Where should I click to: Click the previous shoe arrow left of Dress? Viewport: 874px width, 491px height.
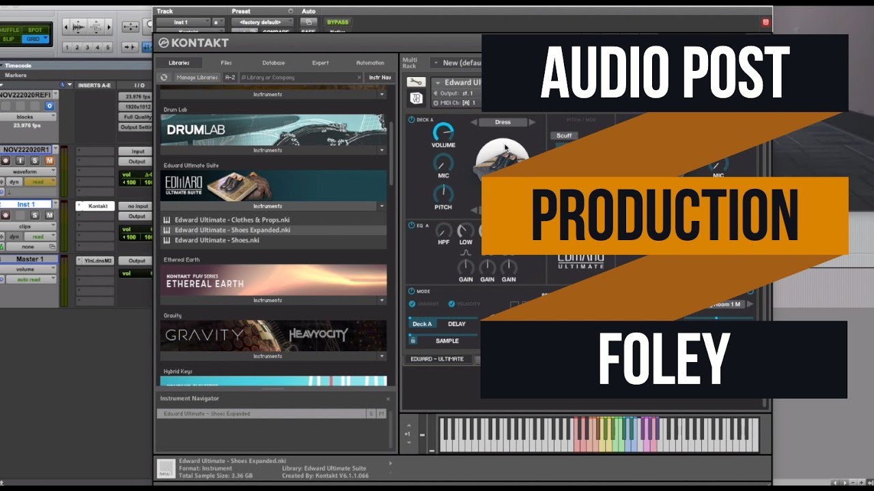[x=473, y=122]
